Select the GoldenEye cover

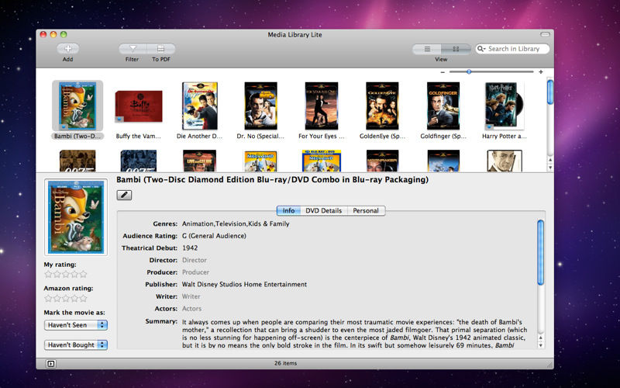pos(382,106)
